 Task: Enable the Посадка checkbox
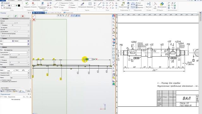(x=1, y=60)
